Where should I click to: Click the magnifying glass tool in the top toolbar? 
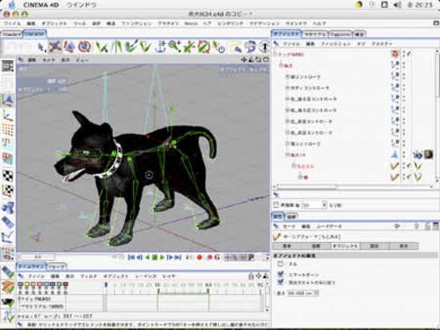(x=174, y=47)
